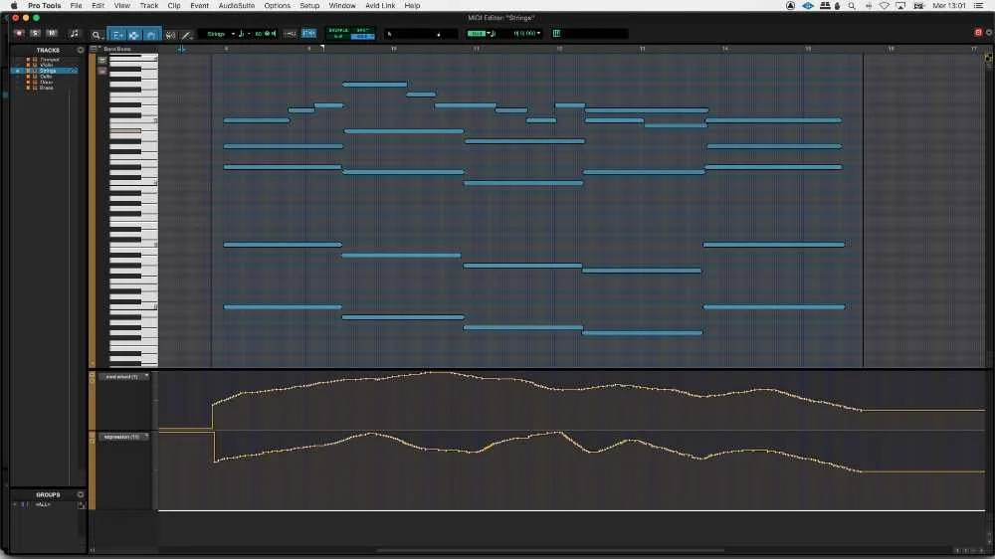
Task: Activate the highlighted Grid edit mode
Action: [x=362, y=36]
